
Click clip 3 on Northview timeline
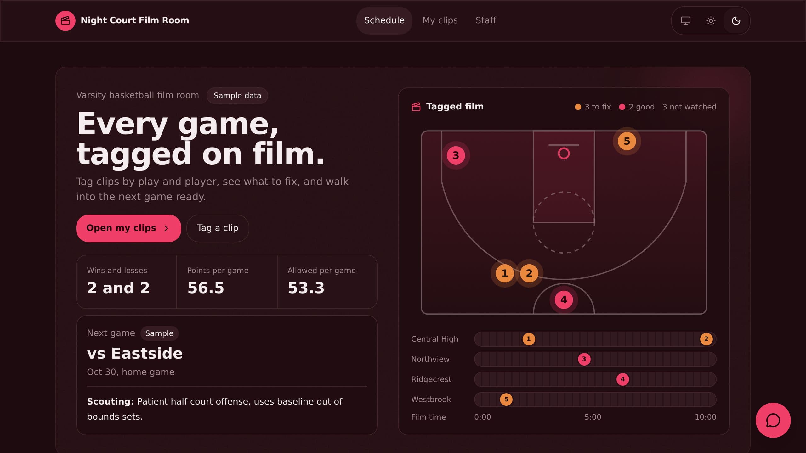(x=584, y=359)
